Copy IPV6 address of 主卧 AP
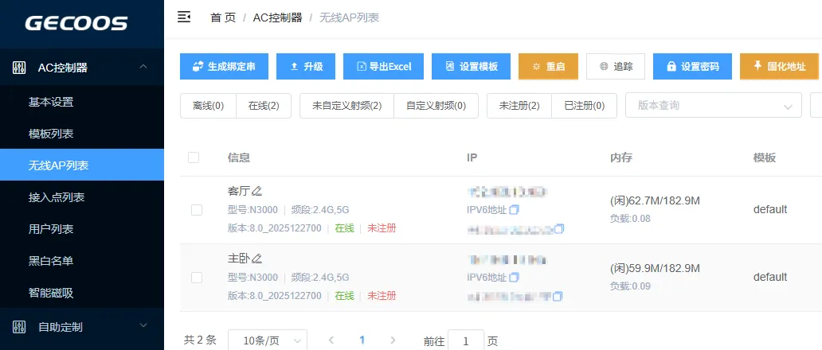 [x=514, y=278]
